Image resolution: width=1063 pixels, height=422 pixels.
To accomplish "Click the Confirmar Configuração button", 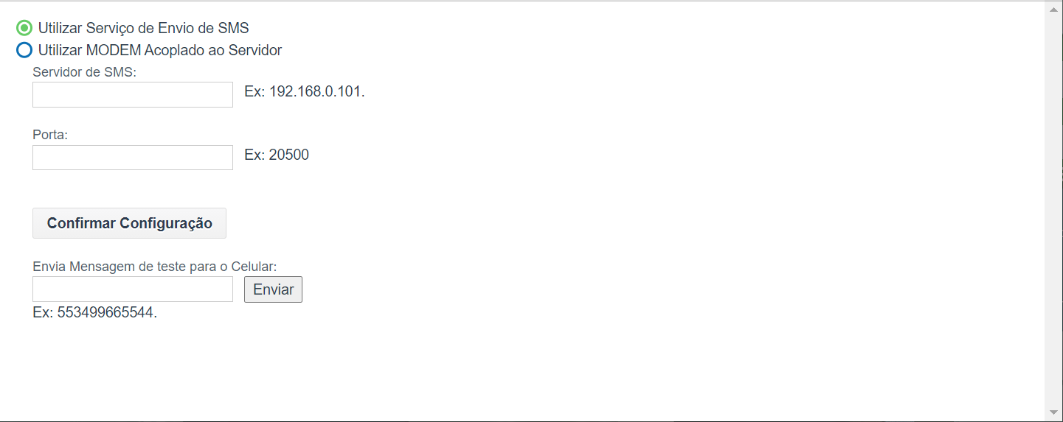I will [x=129, y=223].
